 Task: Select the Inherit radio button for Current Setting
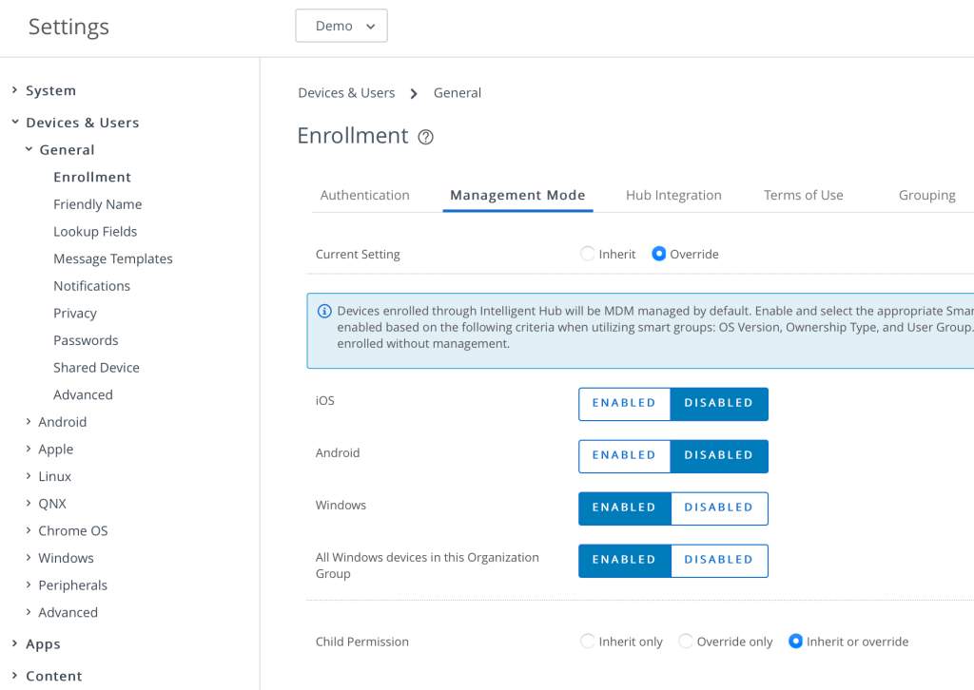(588, 254)
